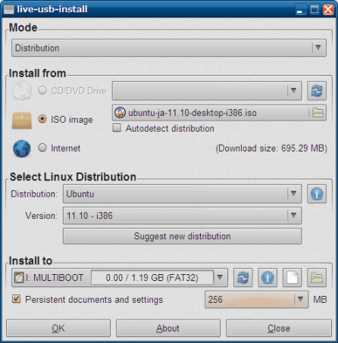Click the drive icon next to I: MULTIBOOT
Image resolution: width=338 pixels, height=343 pixels.
19,278
